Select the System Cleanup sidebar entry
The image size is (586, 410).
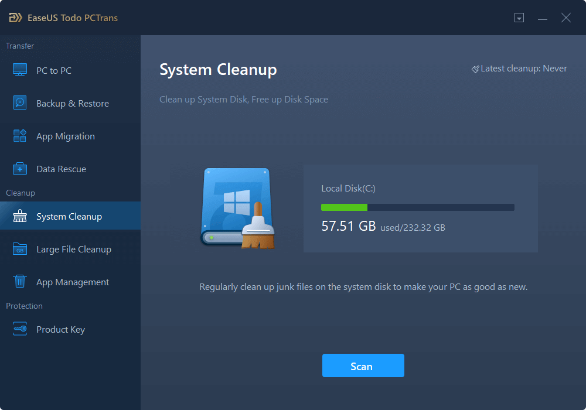70,216
